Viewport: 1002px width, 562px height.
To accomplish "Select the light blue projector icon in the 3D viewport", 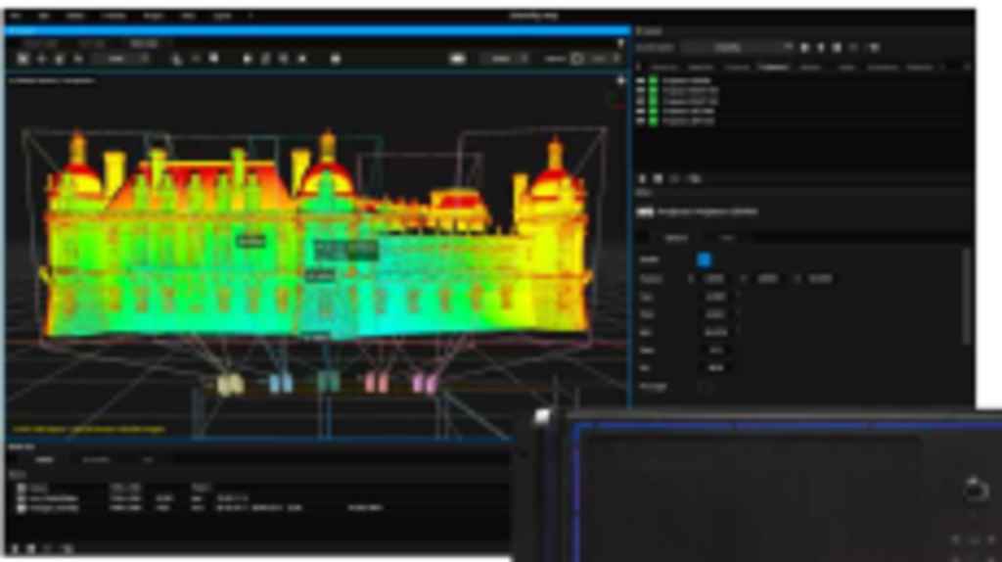I will click(281, 383).
